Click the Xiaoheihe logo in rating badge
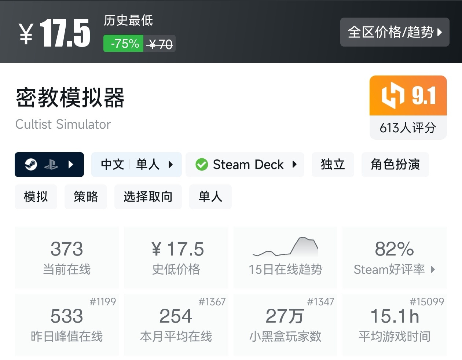This screenshot has height=360, width=462. (x=392, y=96)
